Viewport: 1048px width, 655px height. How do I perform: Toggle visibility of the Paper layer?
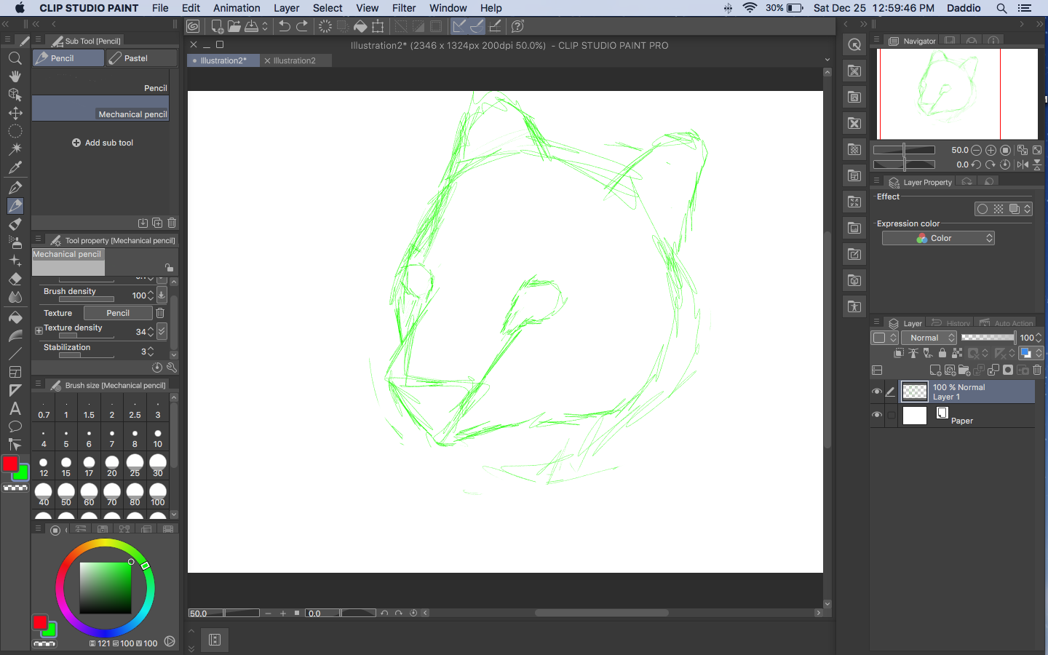click(x=876, y=415)
